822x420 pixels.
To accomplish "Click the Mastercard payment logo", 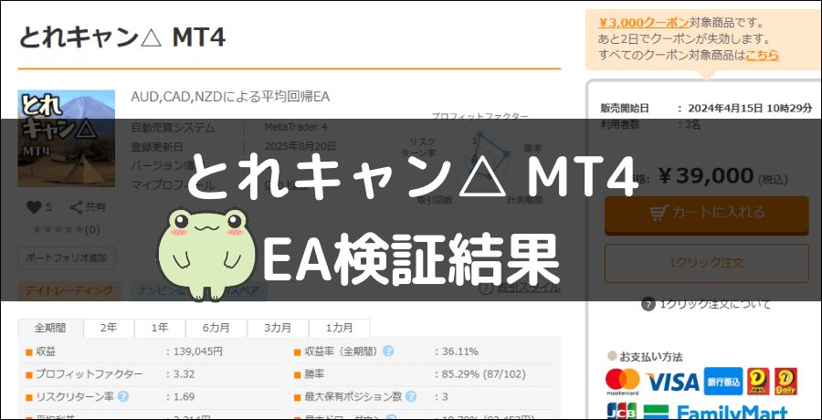I will point(623,382).
